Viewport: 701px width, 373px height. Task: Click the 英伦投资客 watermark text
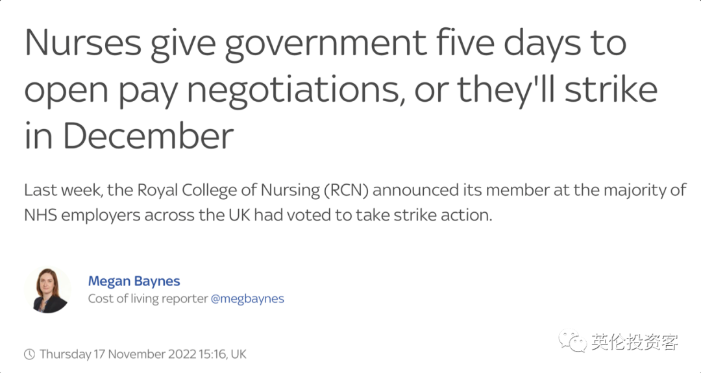tap(635, 342)
